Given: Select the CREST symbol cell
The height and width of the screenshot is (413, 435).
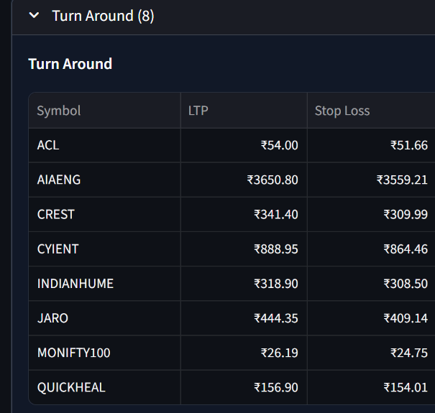Looking at the screenshot, I should pyautogui.click(x=56, y=214).
